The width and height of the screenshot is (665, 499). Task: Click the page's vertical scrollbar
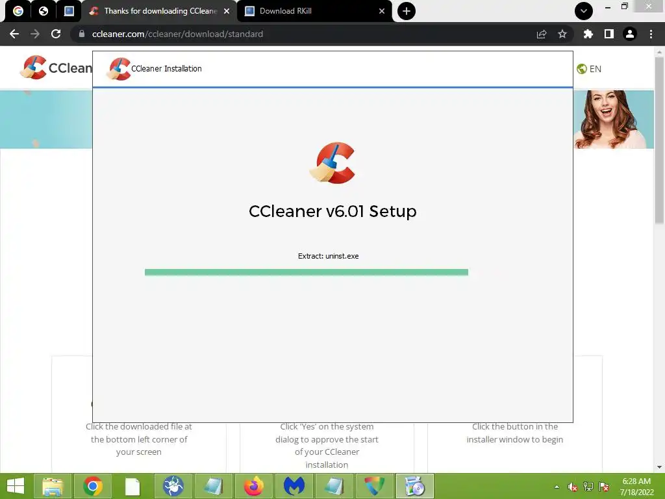(x=659, y=140)
